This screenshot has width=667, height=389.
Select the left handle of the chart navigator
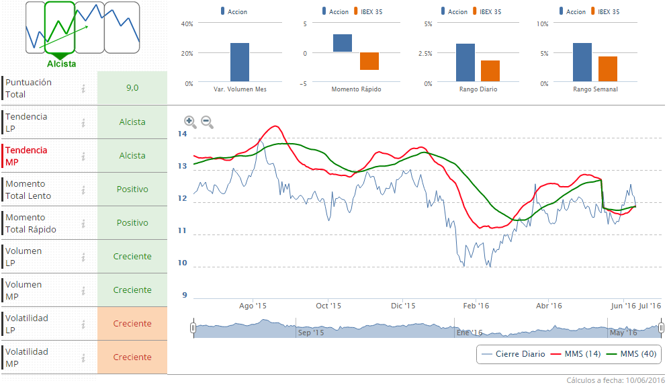click(x=193, y=328)
